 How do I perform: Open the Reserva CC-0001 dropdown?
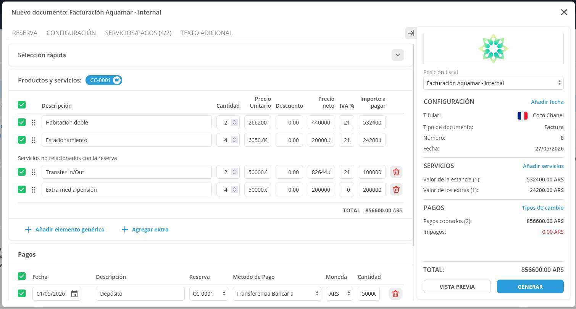209,294
